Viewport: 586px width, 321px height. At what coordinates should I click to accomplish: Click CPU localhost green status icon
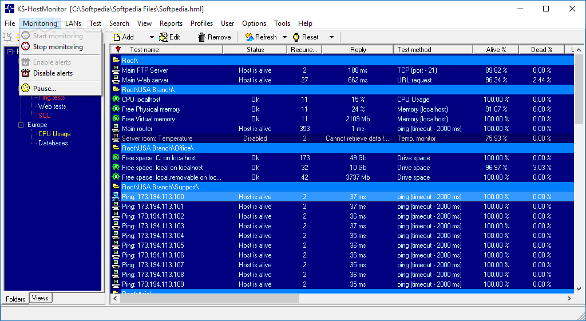click(116, 99)
